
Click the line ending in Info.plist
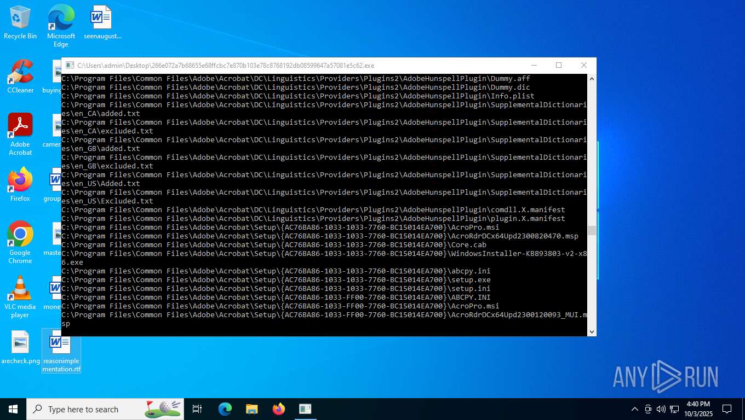click(298, 96)
